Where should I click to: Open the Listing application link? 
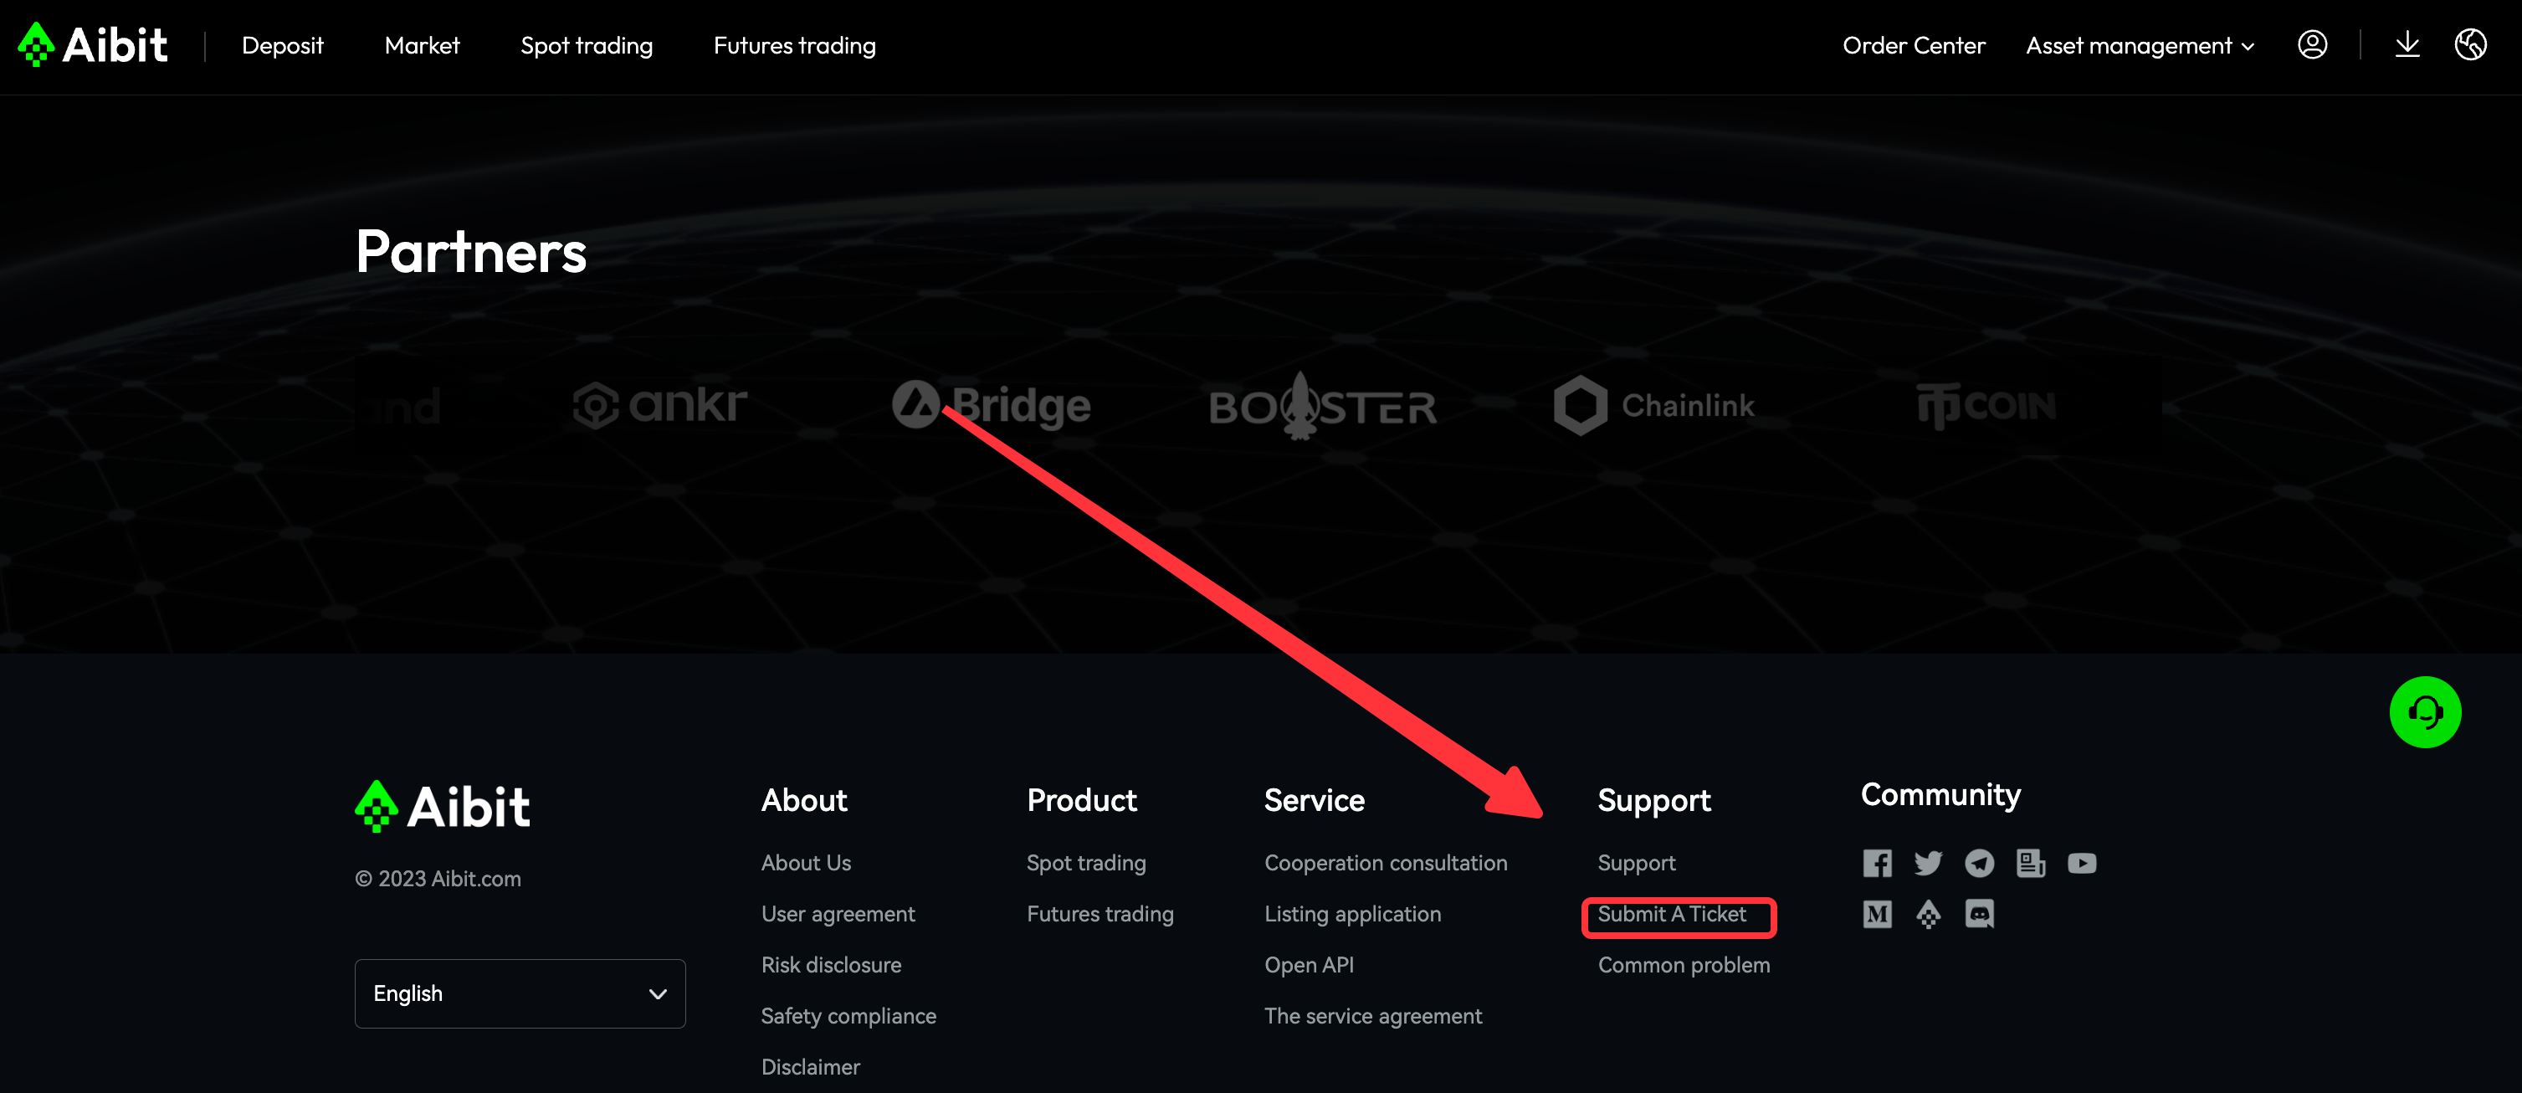[1352, 914]
